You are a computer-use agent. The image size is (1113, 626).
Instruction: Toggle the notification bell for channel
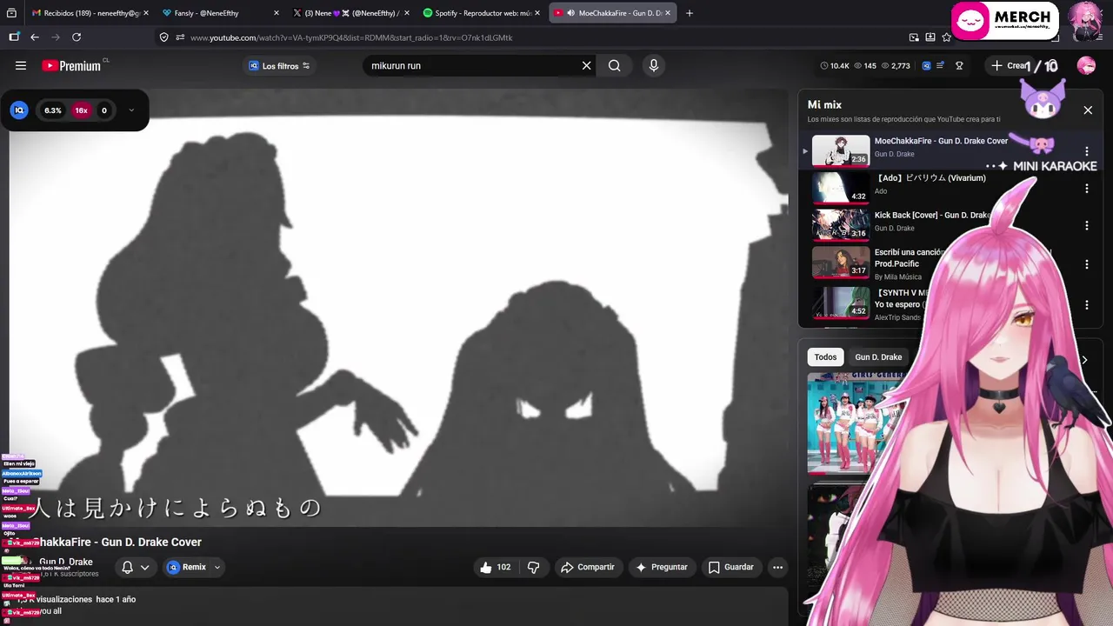point(127,567)
